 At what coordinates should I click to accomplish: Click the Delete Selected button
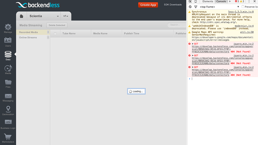[x=57, y=25]
